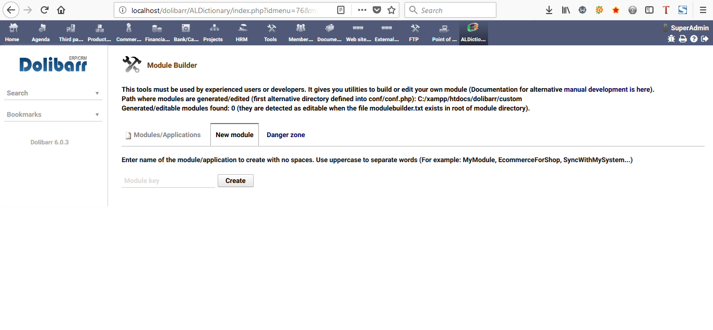Toggle the browser sidebar icon
713x330 pixels.
[649, 10]
